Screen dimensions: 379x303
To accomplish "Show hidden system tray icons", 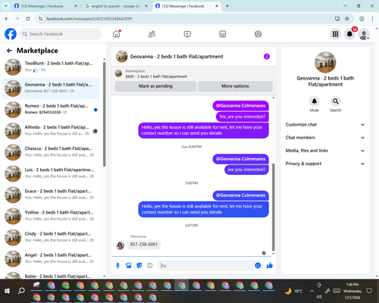I will coord(312,291).
